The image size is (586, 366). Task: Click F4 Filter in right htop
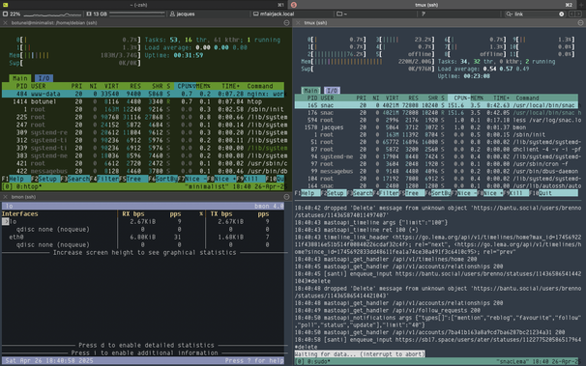386,193
